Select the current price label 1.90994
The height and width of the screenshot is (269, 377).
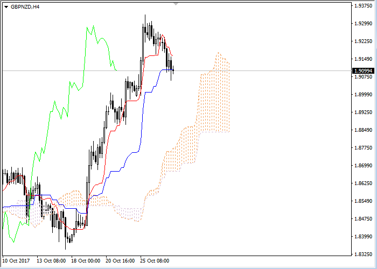pos(364,70)
